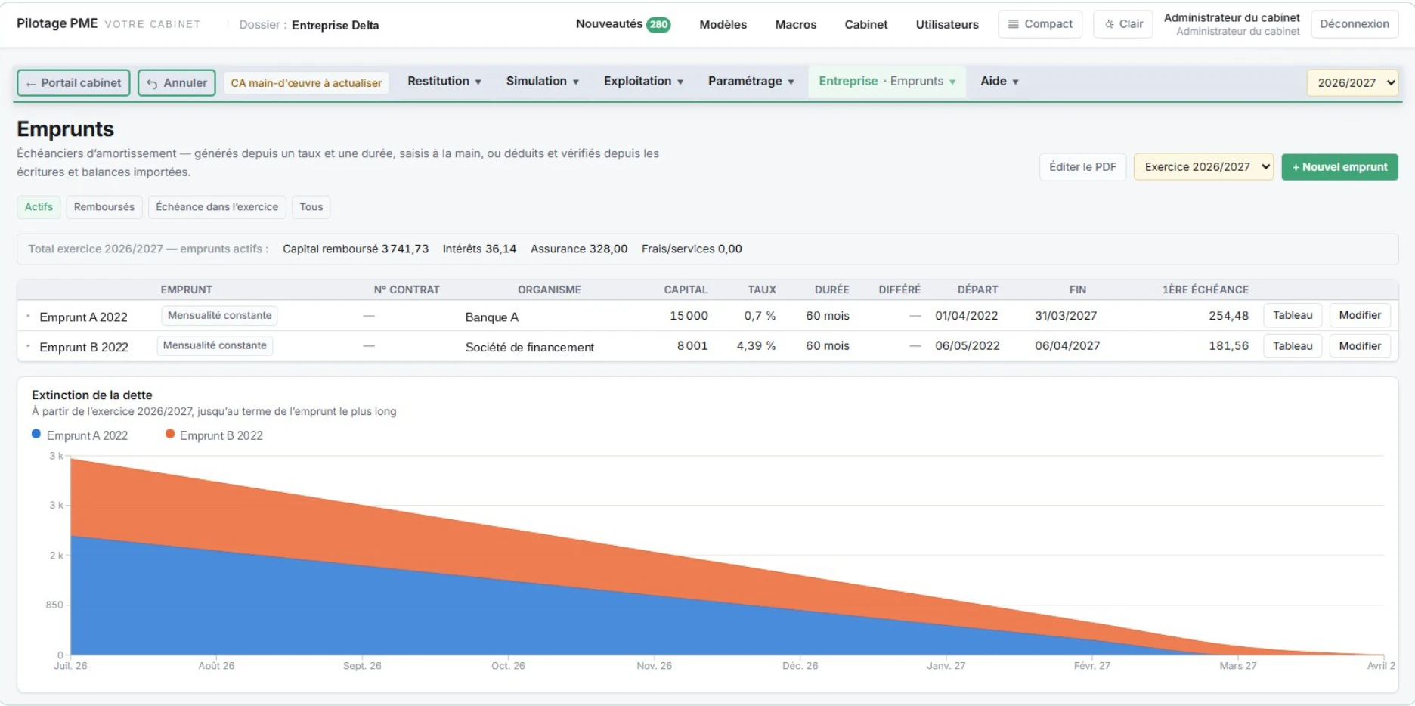Open the Utilisateurs menu item
This screenshot has width=1415, height=706.
947,25
